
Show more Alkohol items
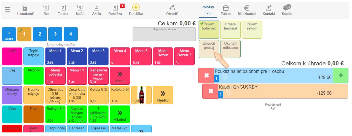point(120,114)
